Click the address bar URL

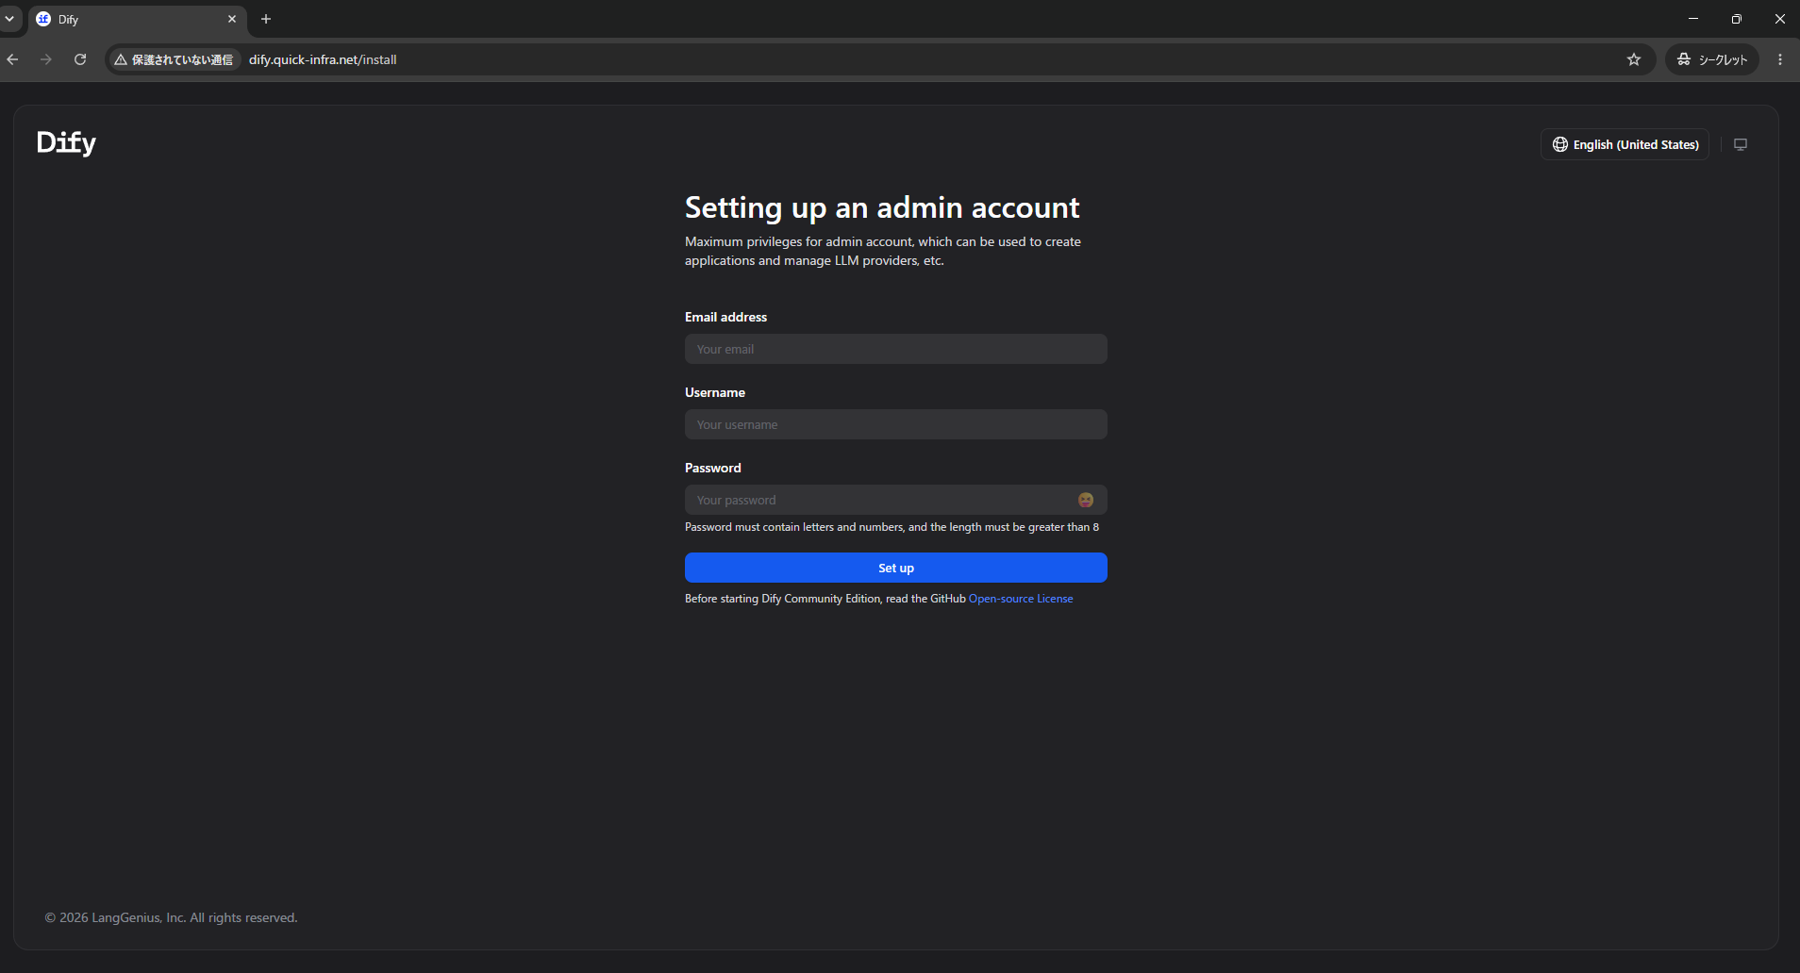[323, 59]
